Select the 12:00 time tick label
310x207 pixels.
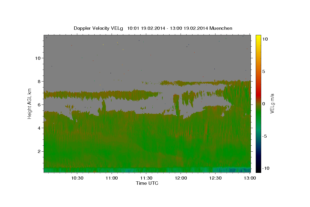[181, 178]
